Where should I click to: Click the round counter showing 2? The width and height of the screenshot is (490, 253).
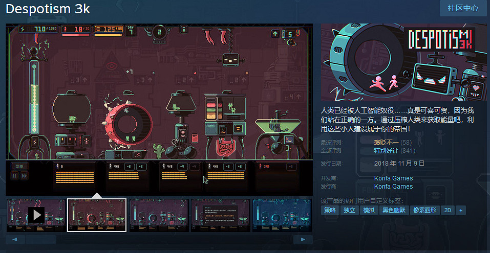pos(159,32)
